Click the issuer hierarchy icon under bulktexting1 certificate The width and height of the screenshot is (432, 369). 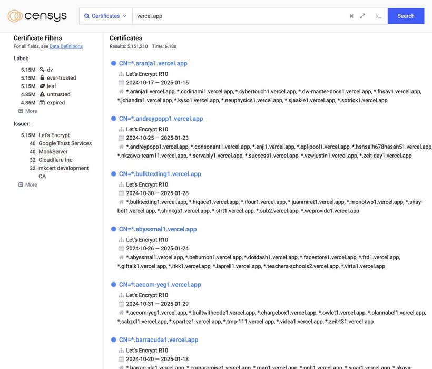(x=121, y=184)
